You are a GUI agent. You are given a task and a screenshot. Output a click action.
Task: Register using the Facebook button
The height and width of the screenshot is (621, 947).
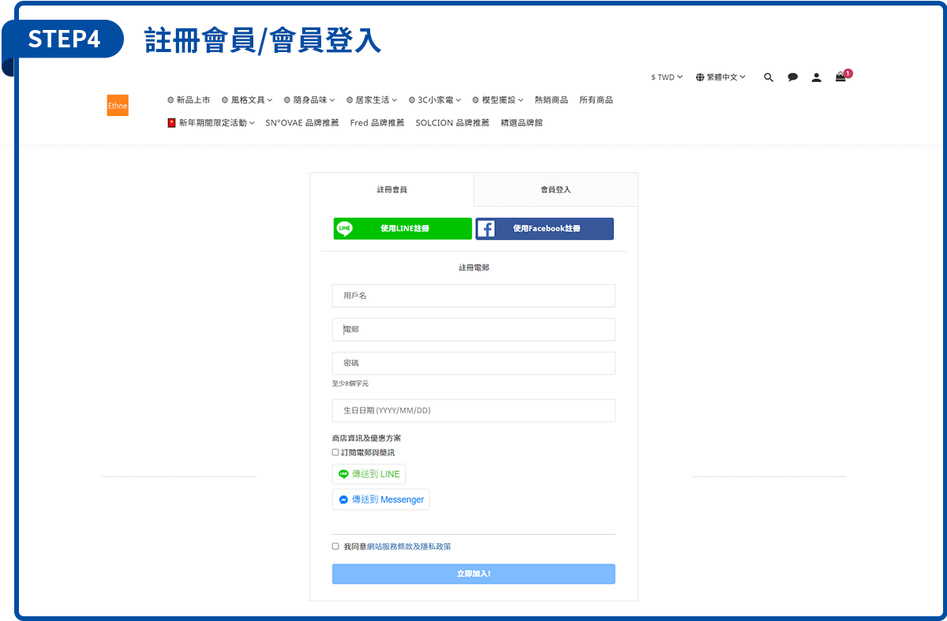pyautogui.click(x=545, y=229)
